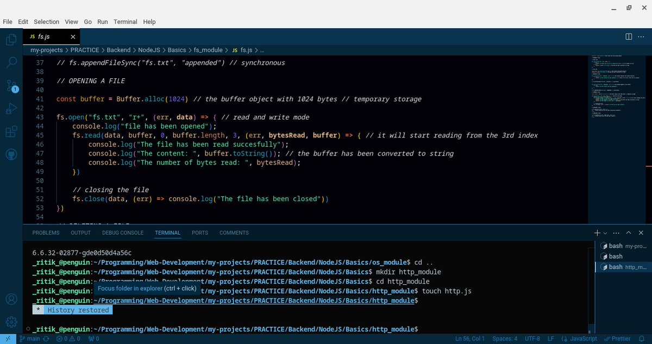This screenshot has height=344, width=652.
Task: Go to line via Ln 56, Col 1
Action: point(470,339)
